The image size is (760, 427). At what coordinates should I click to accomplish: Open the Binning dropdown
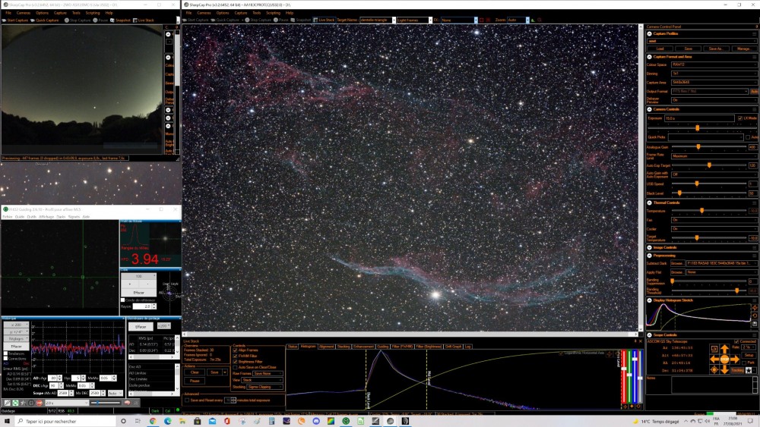pyautogui.click(x=714, y=74)
